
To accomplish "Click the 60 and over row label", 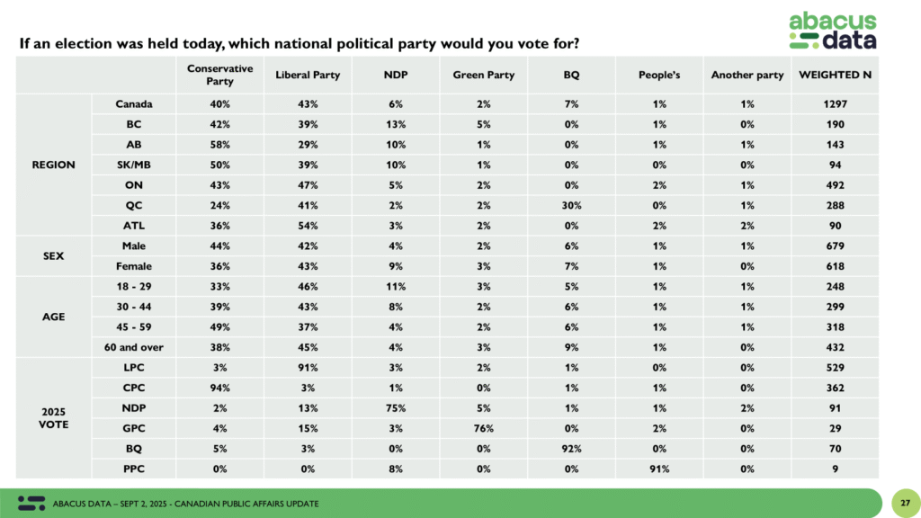I will click(x=134, y=346).
